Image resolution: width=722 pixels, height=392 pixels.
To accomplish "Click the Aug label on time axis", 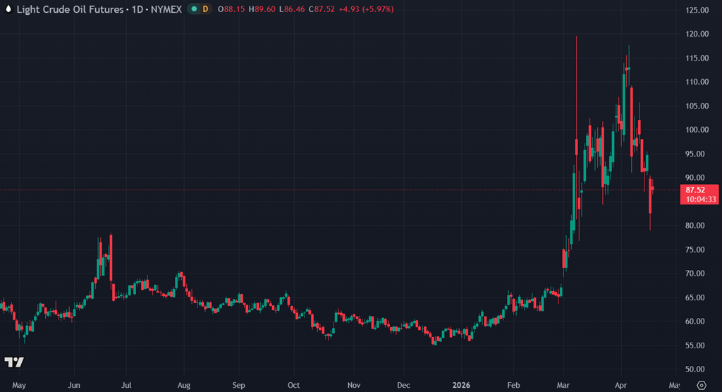I will (x=183, y=386).
